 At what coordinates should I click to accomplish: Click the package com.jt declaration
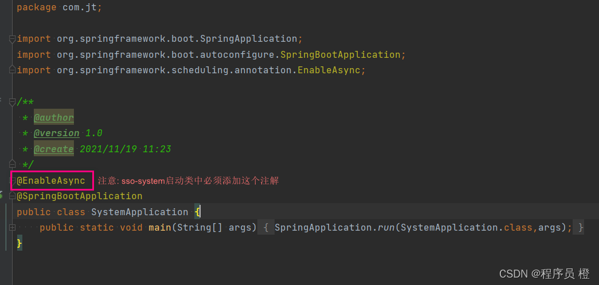(60, 7)
